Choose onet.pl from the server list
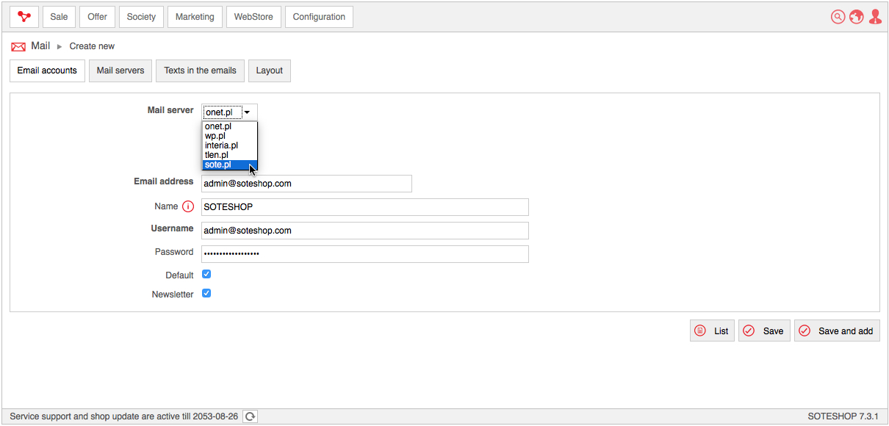 [230, 126]
